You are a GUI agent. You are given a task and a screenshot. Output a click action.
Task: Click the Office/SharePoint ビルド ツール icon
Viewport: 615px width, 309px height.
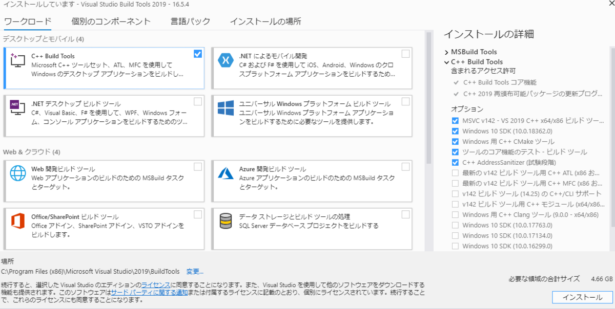tap(18, 221)
